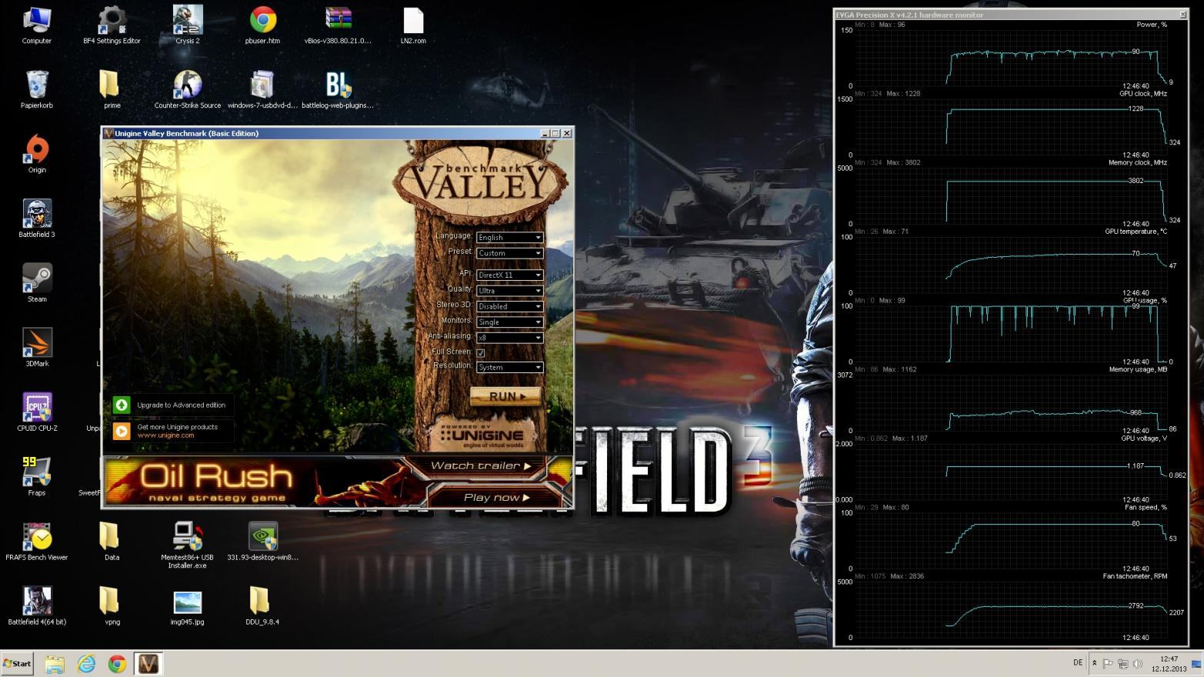Open the 3DMark shortcut
The width and height of the screenshot is (1204, 677).
pos(36,348)
